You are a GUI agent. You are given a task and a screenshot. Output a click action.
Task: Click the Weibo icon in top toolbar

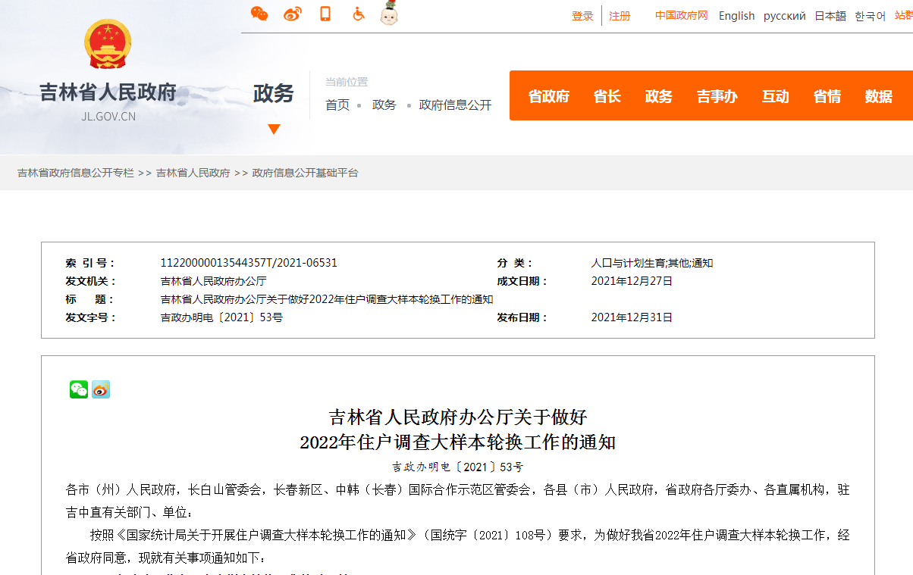292,14
